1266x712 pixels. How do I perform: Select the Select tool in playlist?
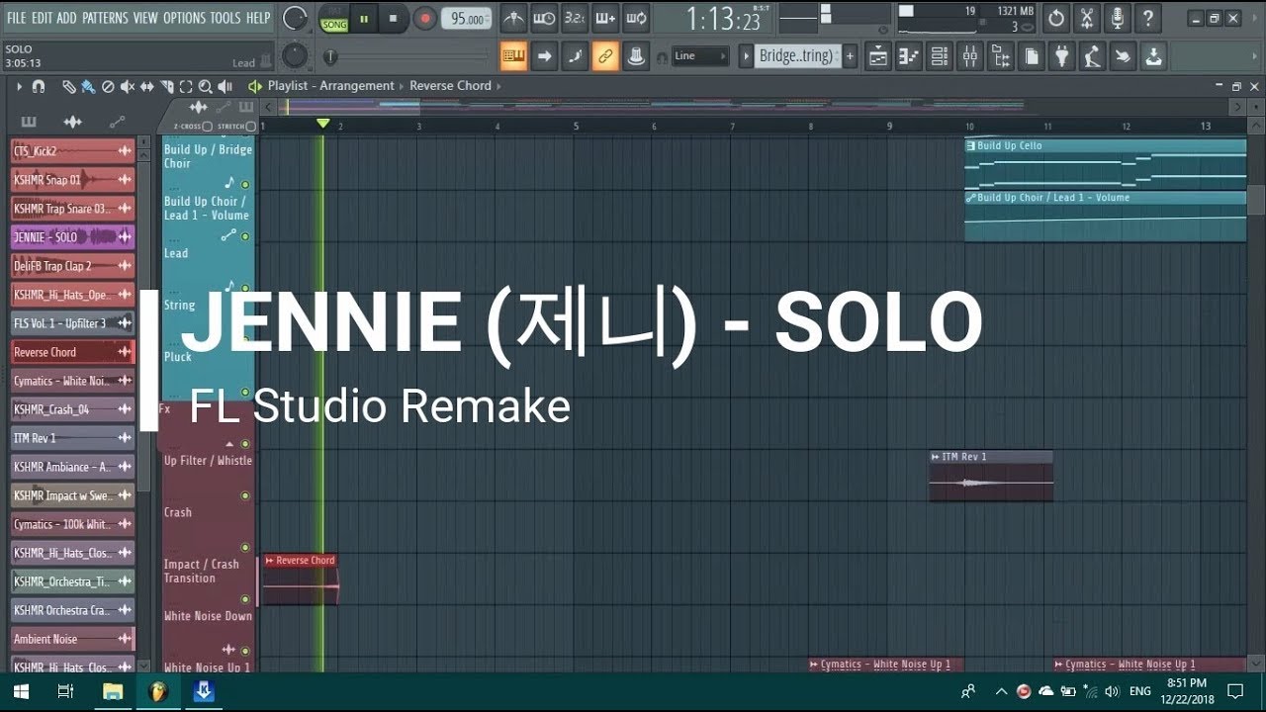tap(186, 87)
